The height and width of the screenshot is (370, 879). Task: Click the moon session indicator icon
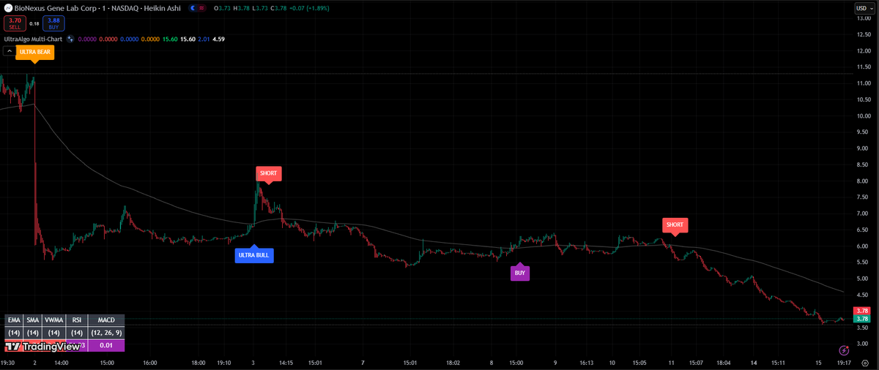coord(193,8)
